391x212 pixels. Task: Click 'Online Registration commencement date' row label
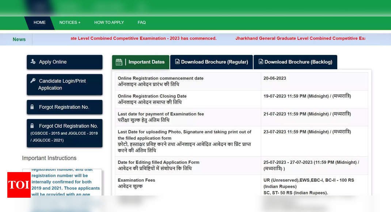pyautogui.click(x=160, y=78)
